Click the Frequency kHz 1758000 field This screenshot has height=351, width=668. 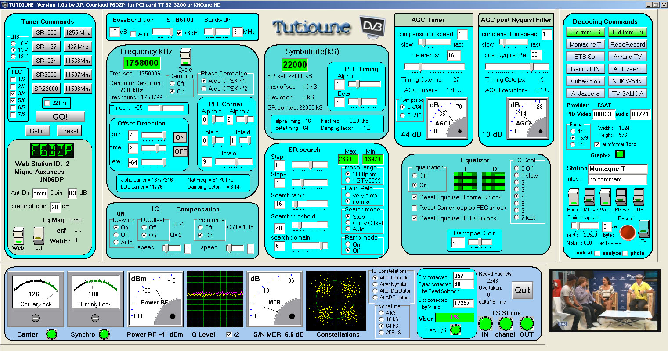pos(142,63)
